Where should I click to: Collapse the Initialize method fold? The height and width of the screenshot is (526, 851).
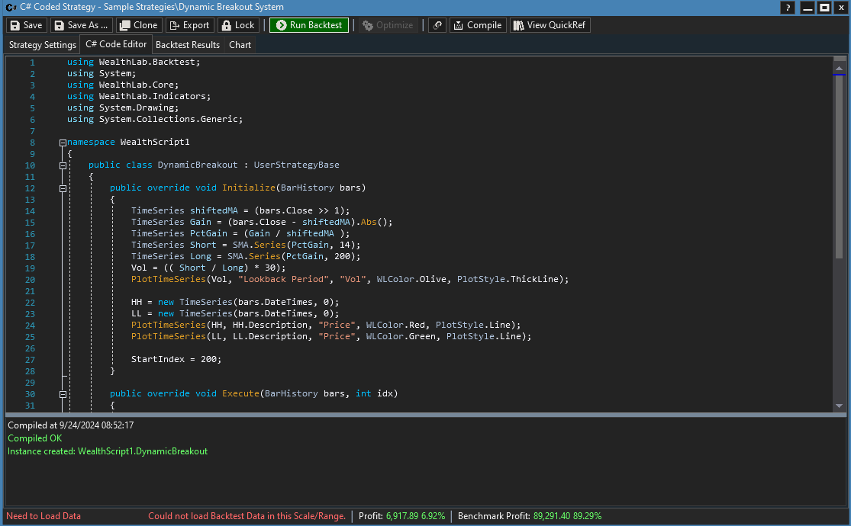tap(63, 188)
